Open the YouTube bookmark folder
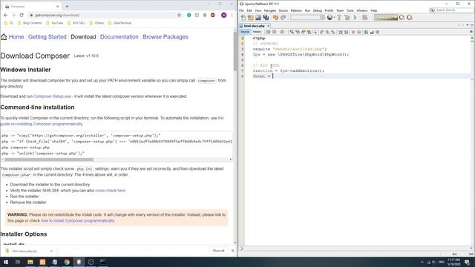Screen dimensions: 475x267 pos(54,23)
